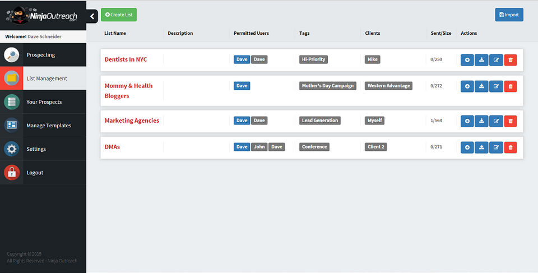Open the Dentists In NYC list
This screenshot has width=538, height=273.
tap(126, 59)
